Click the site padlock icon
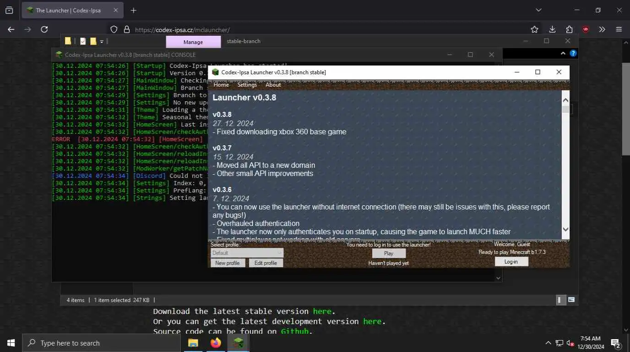This screenshot has height=352, width=630. click(127, 29)
